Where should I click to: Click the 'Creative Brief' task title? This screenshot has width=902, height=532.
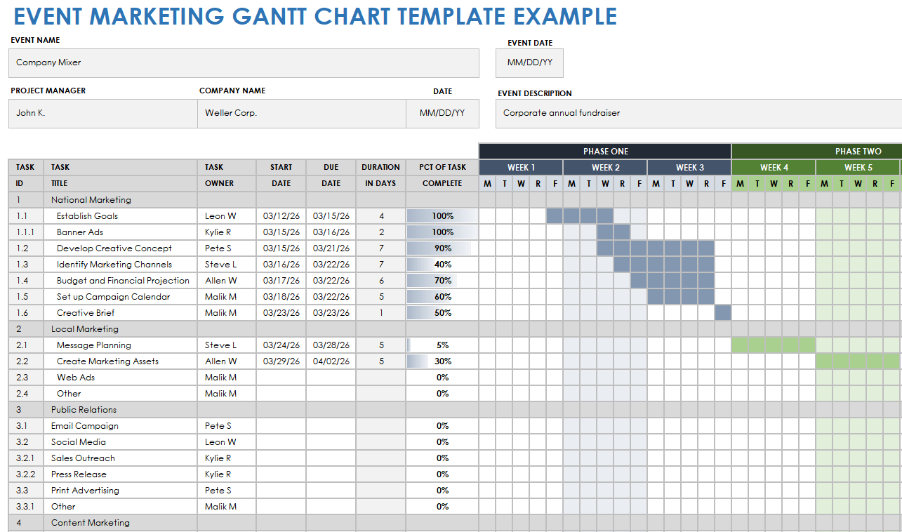click(x=86, y=313)
